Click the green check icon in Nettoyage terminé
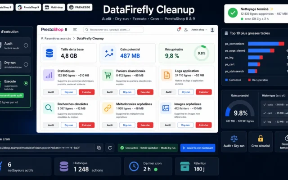 click(x=233, y=13)
